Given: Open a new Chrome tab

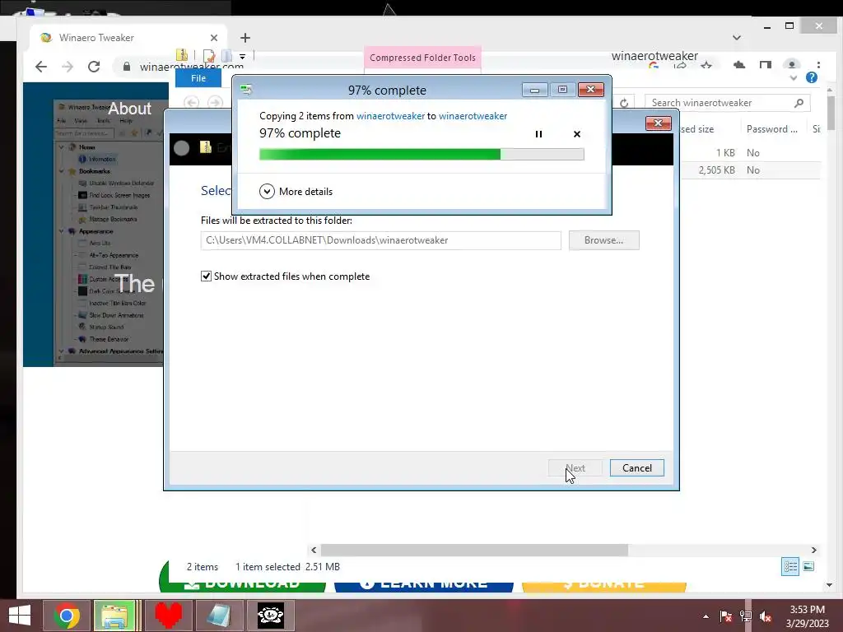Looking at the screenshot, I should 245,38.
